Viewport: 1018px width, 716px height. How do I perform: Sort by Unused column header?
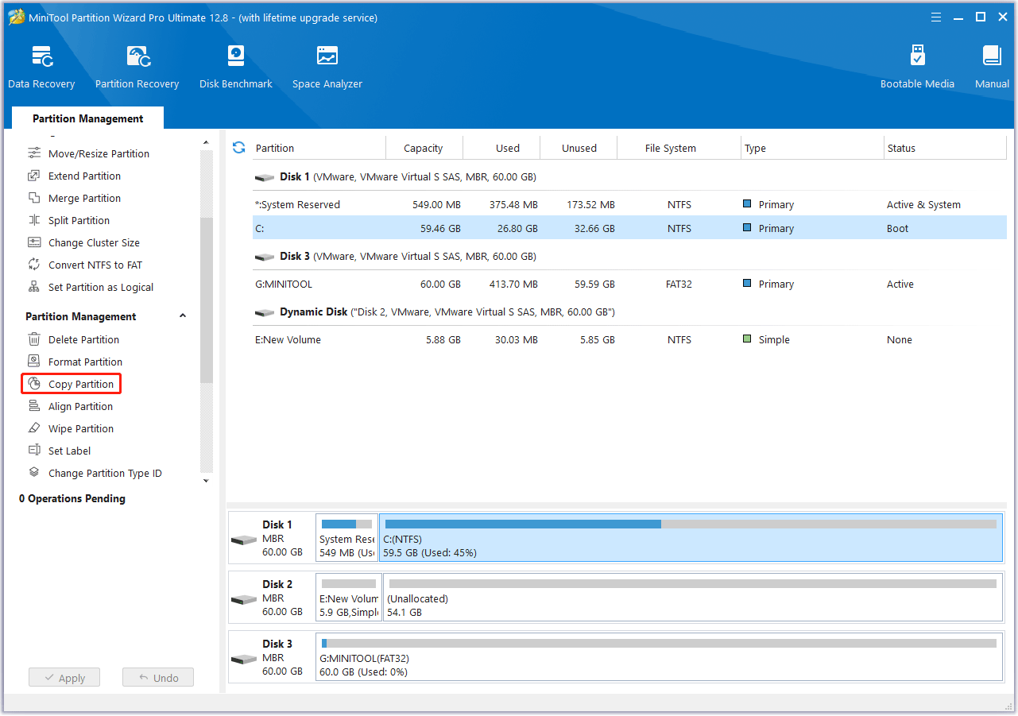coord(579,148)
